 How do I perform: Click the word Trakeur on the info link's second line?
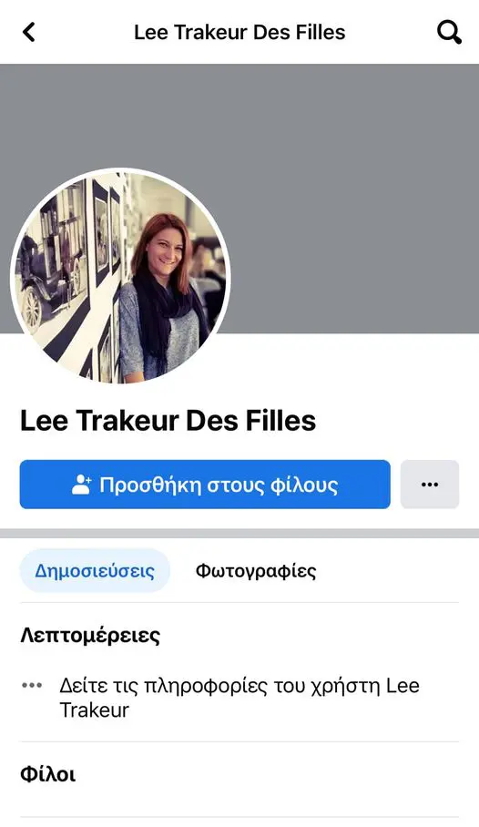[x=94, y=710]
